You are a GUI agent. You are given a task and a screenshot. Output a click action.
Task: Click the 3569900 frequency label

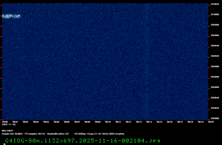[215, 67]
